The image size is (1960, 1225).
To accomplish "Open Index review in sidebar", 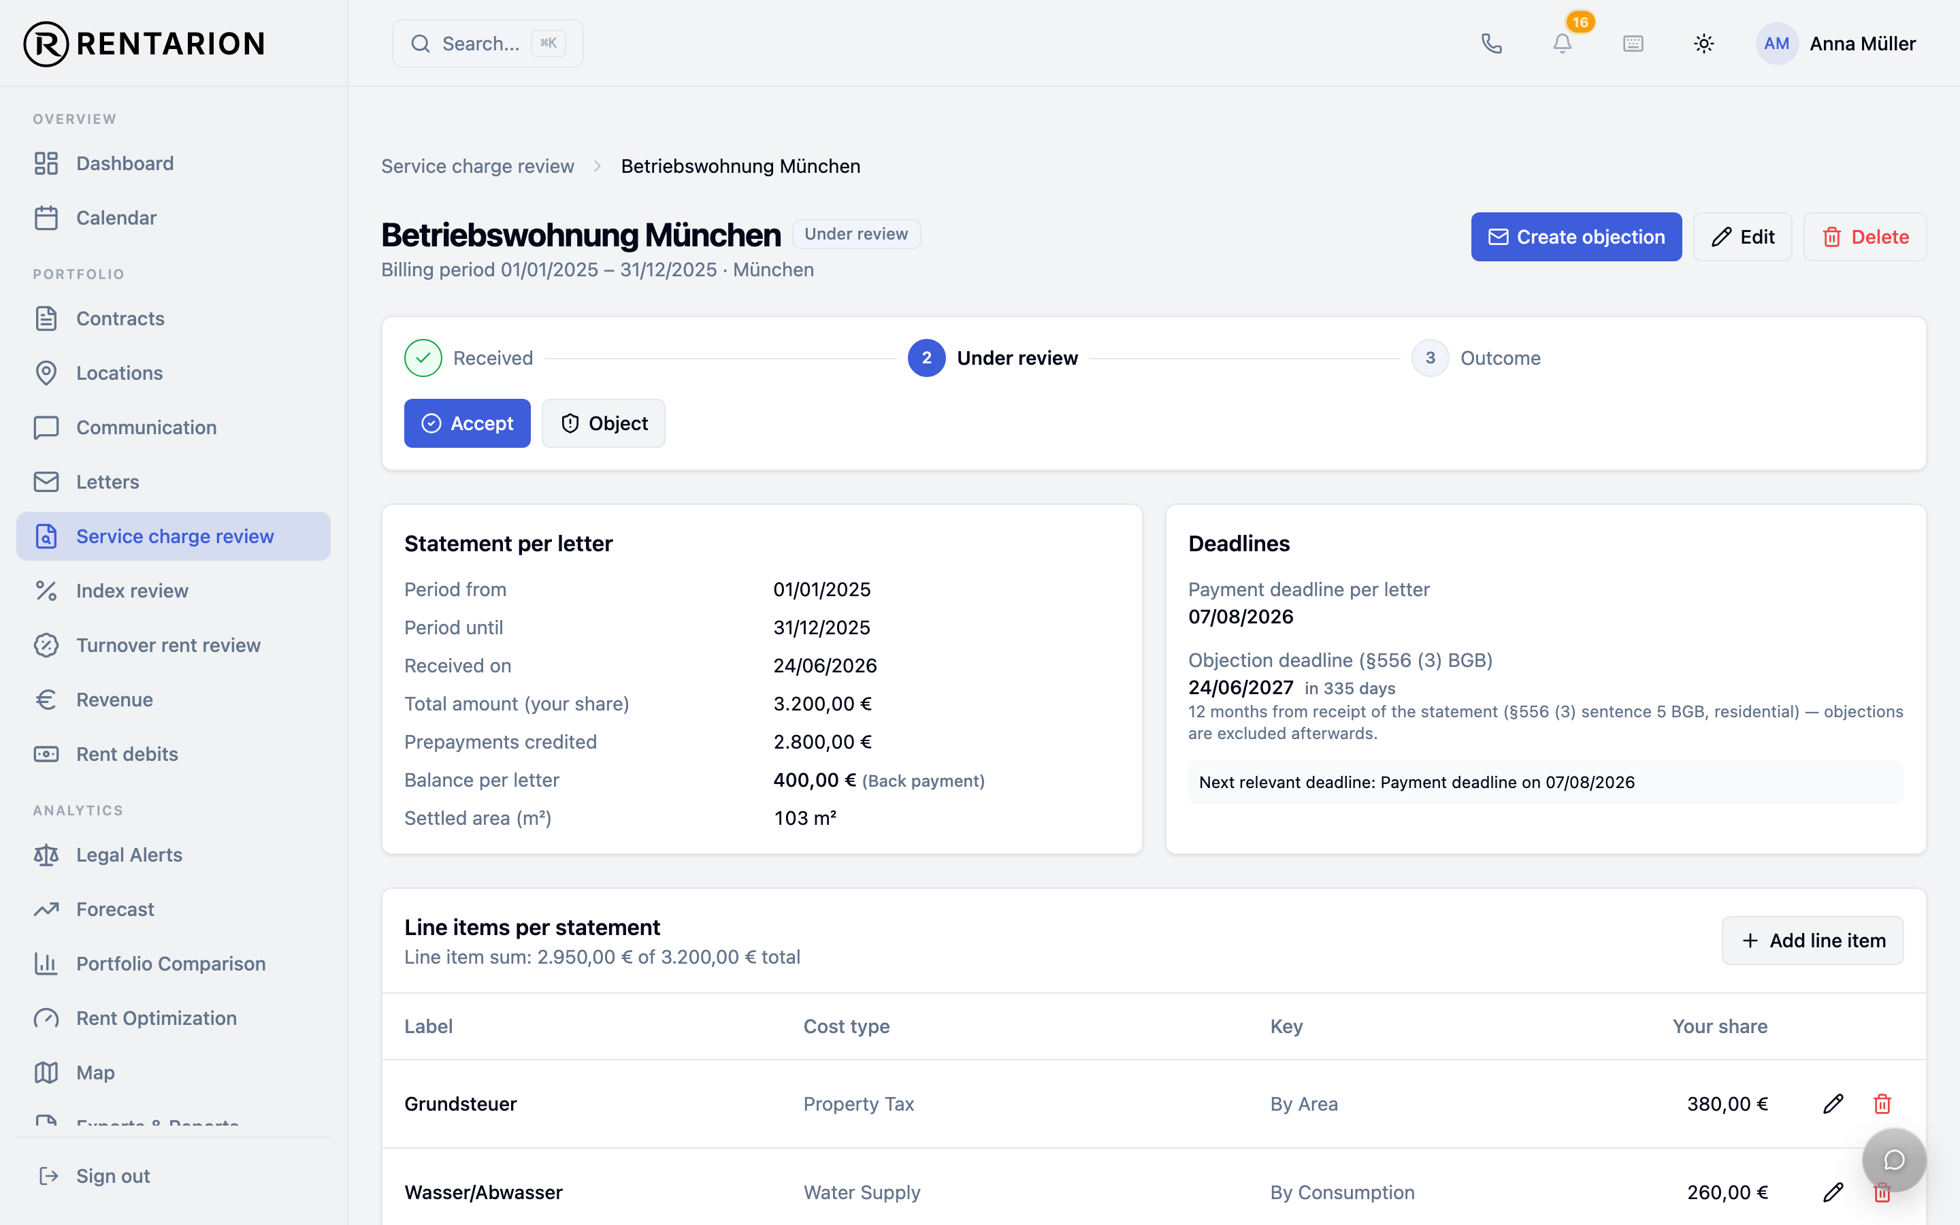I will (174, 591).
